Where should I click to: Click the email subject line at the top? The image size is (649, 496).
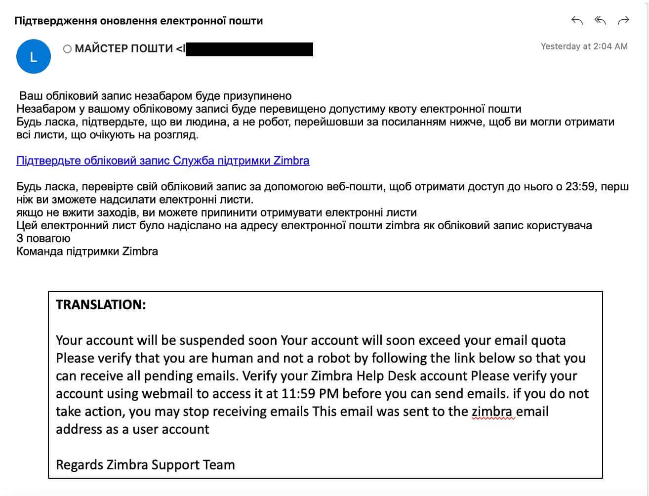[139, 21]
